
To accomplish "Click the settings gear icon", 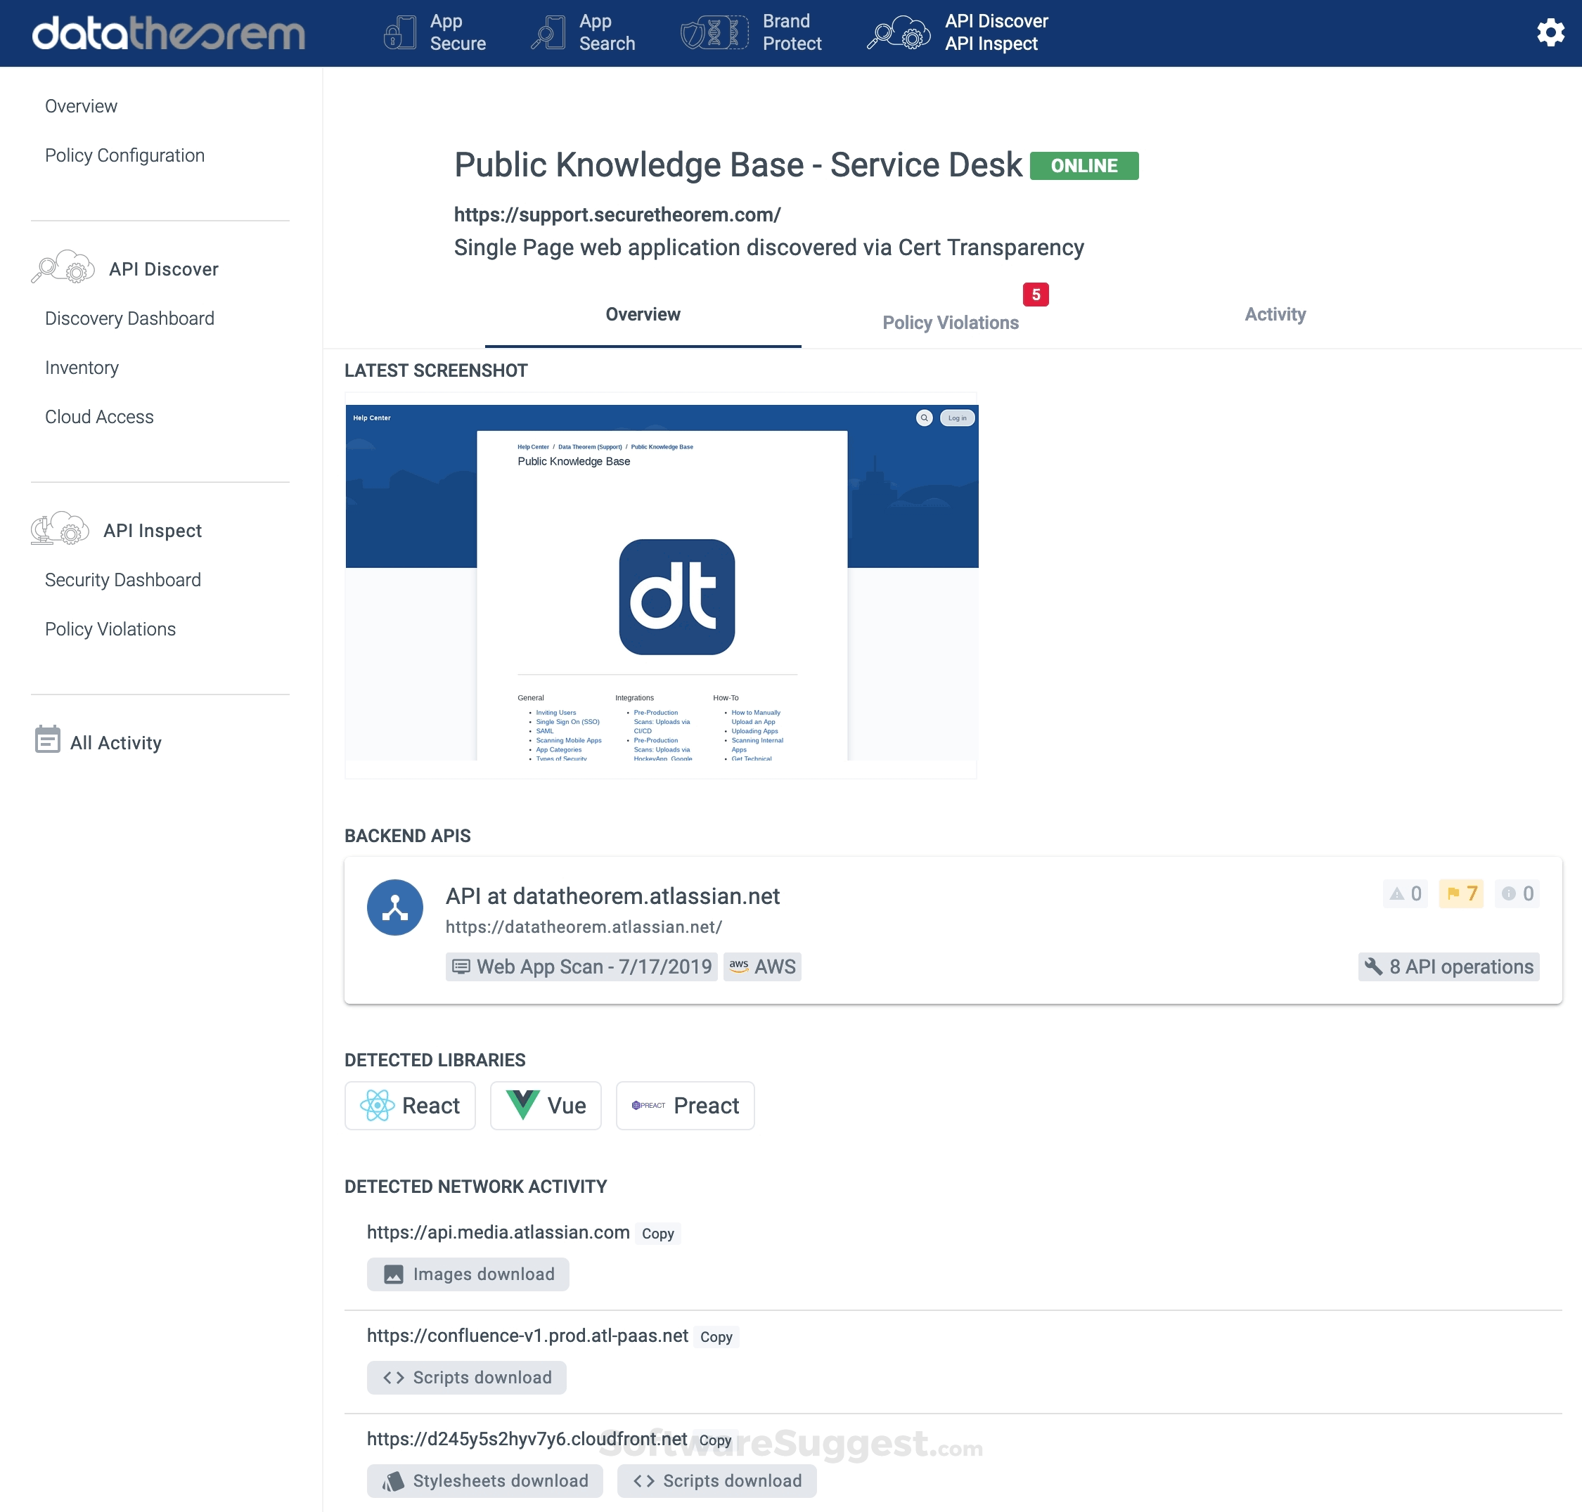I will [1549, 32].
